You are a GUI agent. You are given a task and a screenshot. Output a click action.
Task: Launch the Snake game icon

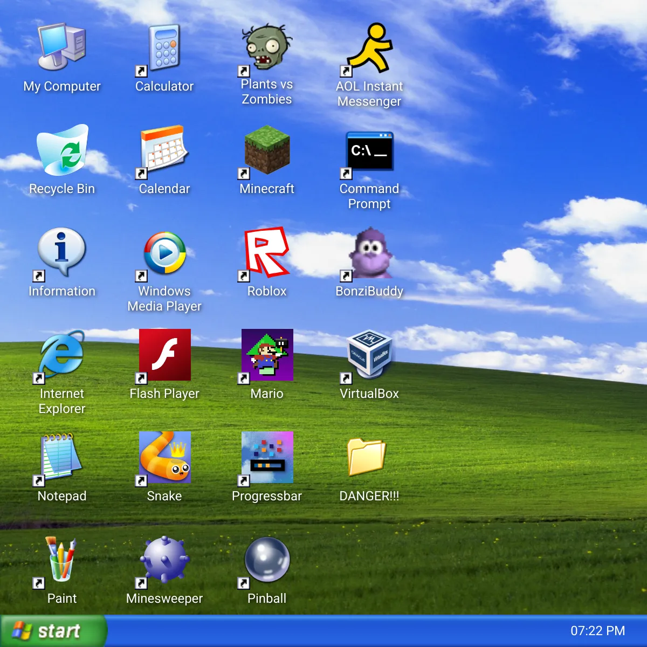coord(164,457)
